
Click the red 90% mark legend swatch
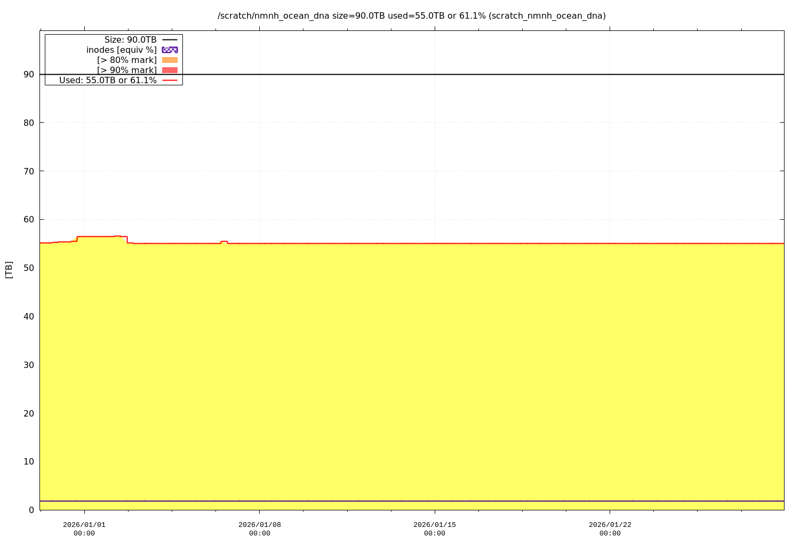click(x=170, y=70)
